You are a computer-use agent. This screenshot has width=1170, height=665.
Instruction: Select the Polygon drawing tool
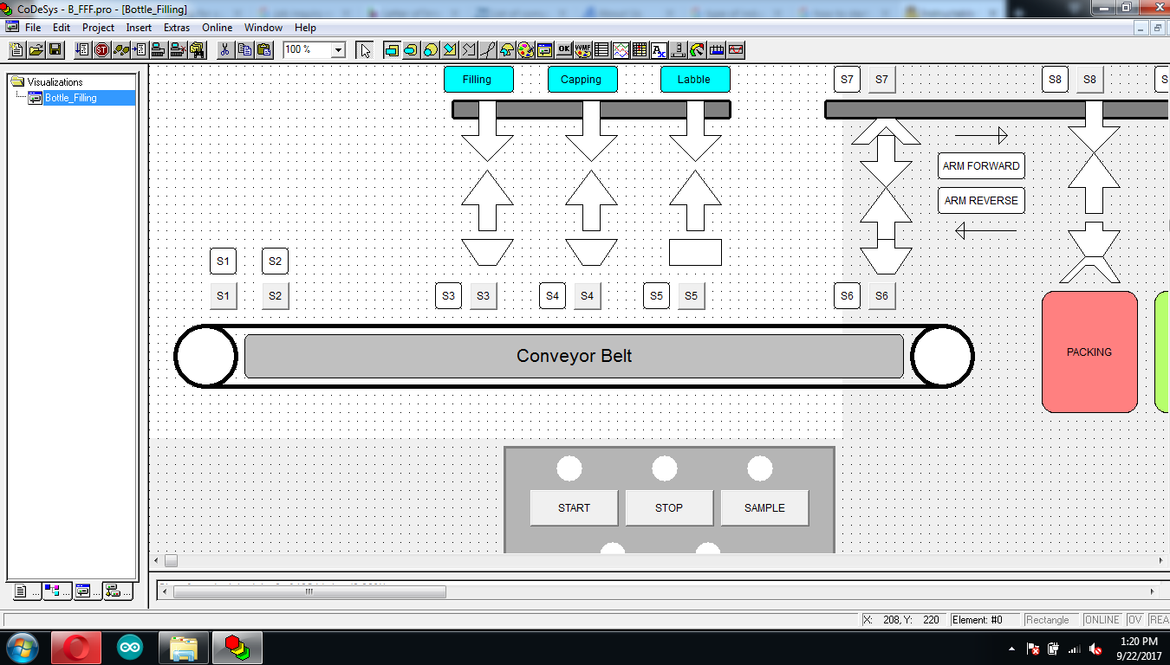tap(447, 49)
